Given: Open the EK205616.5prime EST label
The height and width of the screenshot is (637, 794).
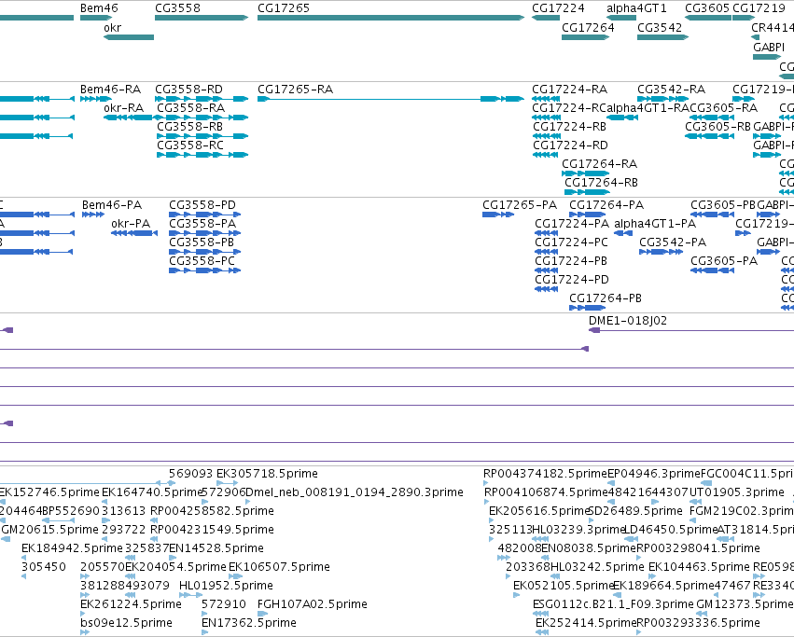Looking at the screenshot, I should 539,511.
